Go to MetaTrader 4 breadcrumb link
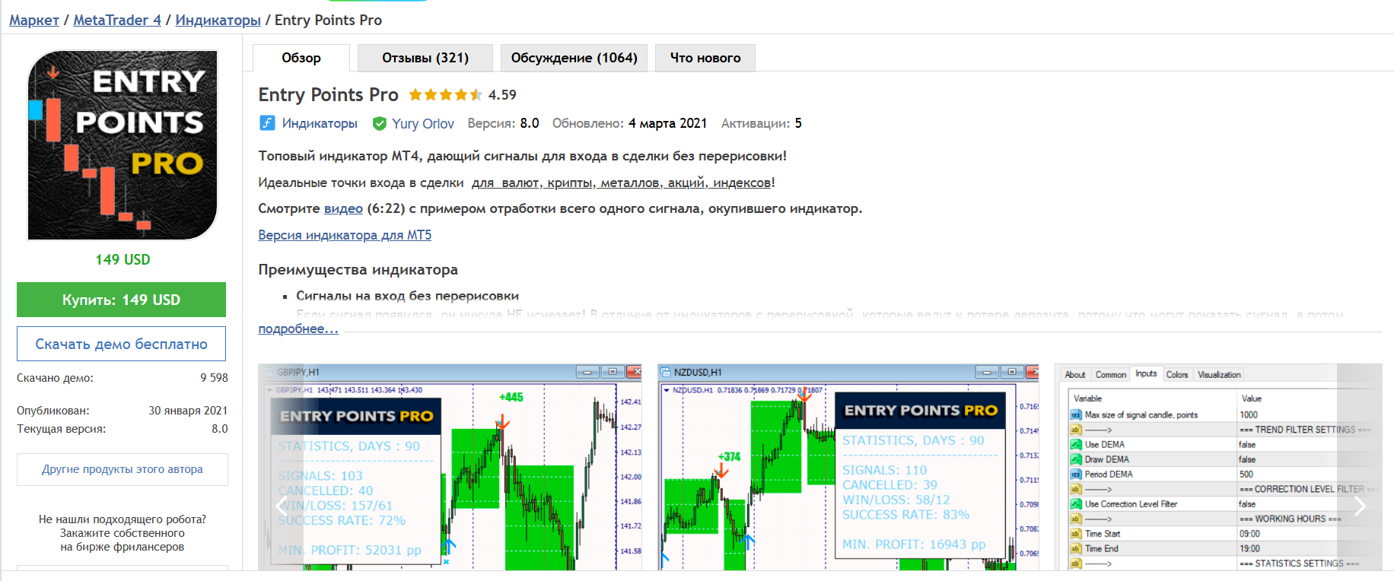 pyautogui.click(x=117, y=21)
